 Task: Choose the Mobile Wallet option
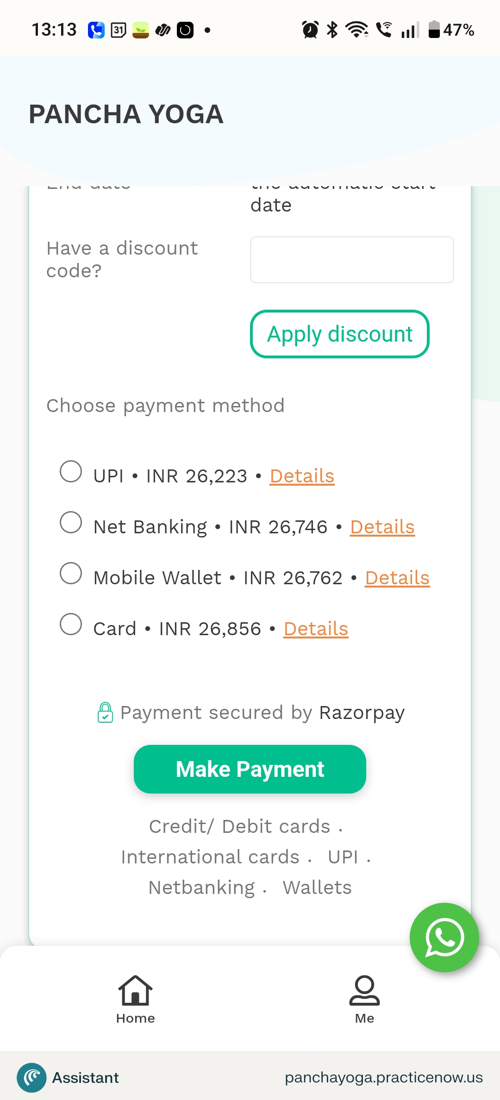[70, 574]
